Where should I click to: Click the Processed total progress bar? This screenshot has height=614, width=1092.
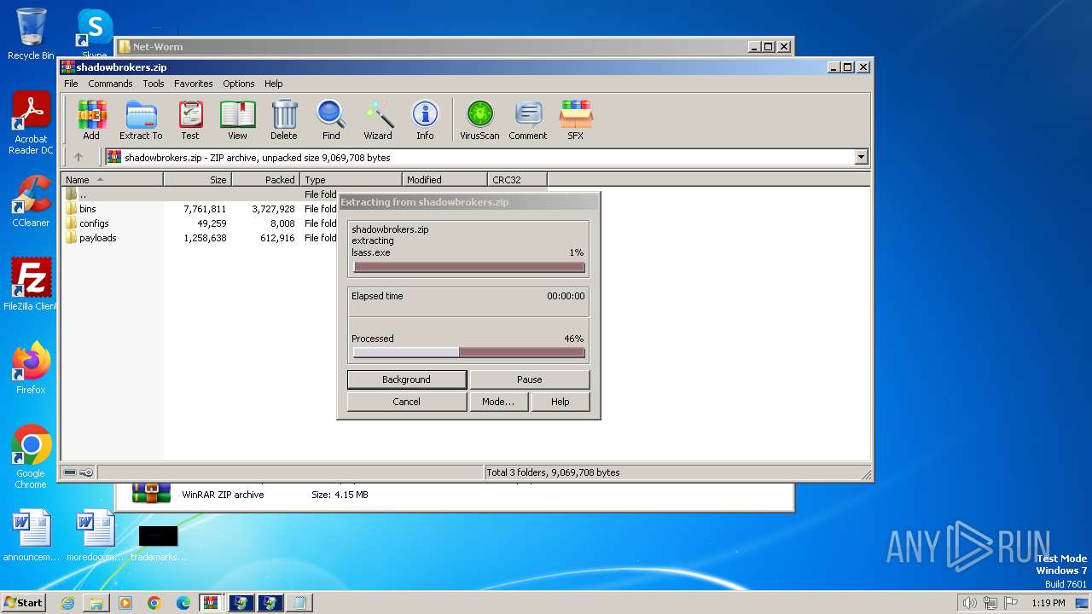(469, 352)
